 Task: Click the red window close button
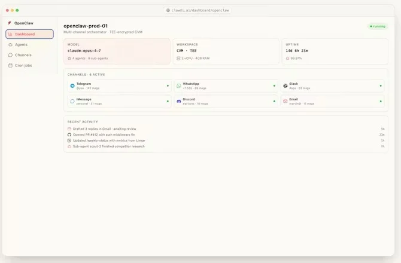[7, 11]
